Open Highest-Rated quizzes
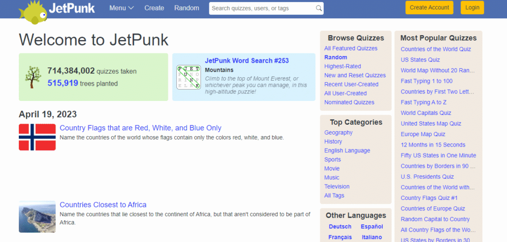This screenshot has height=242, width=507. [x=343, y=66]
